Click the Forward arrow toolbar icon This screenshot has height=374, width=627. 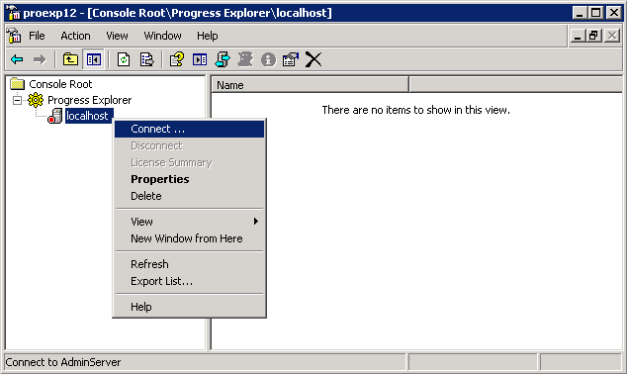click(40, 60)
